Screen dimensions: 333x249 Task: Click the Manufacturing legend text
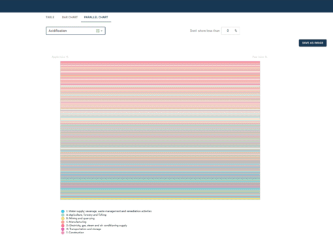coord(76,222)
